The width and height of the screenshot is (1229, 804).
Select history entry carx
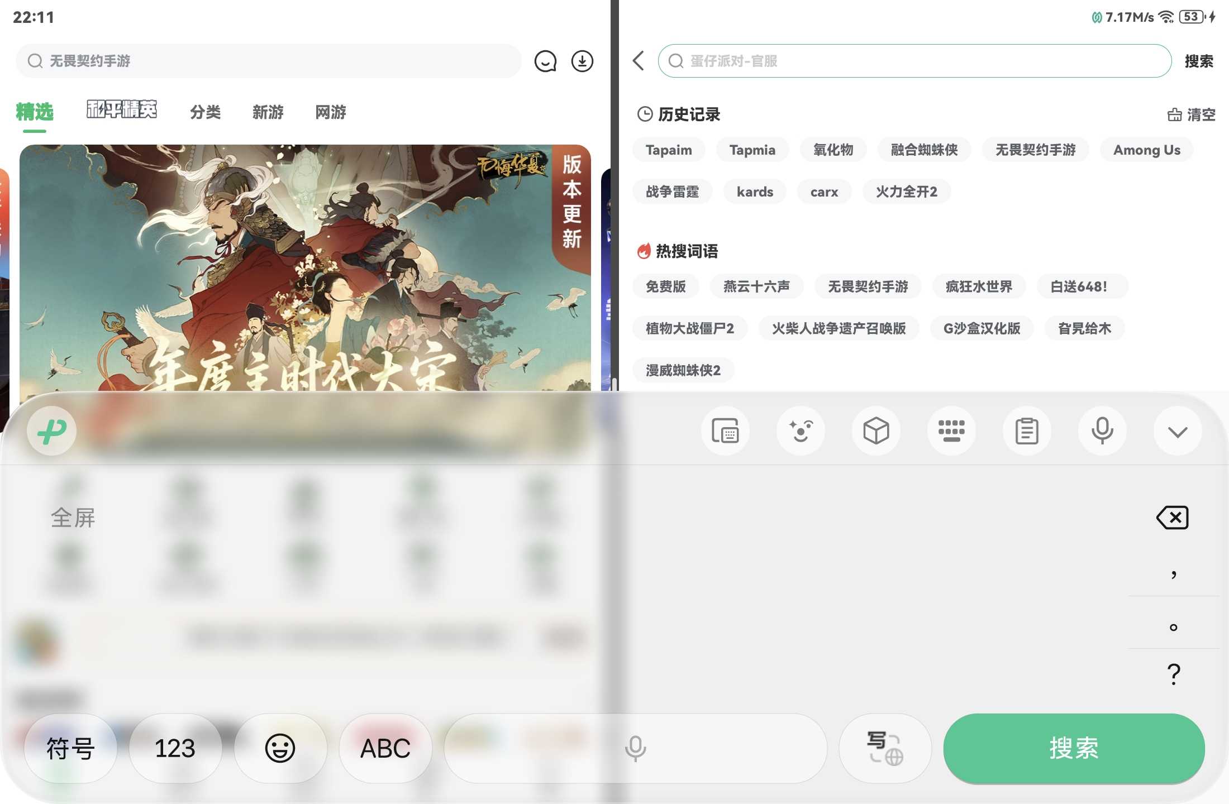(x=825, y=192)
